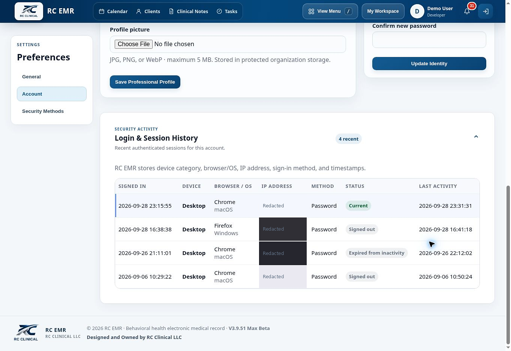Click sign-in time 2026-09-28 23:15:55

pyautogui.click(x=145, y=205)
